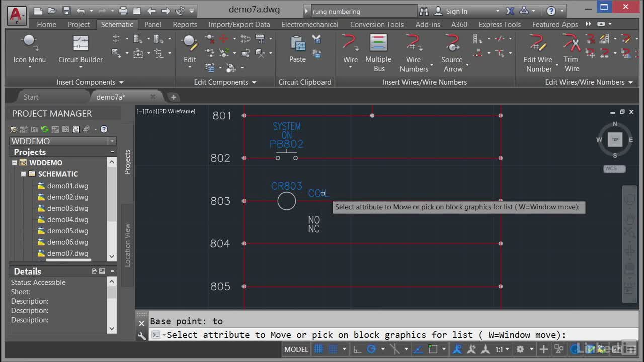The width and height of the screenshot is (644, 362).
Task: Click the Refresh icon in Project Manager
Action: 45,129
